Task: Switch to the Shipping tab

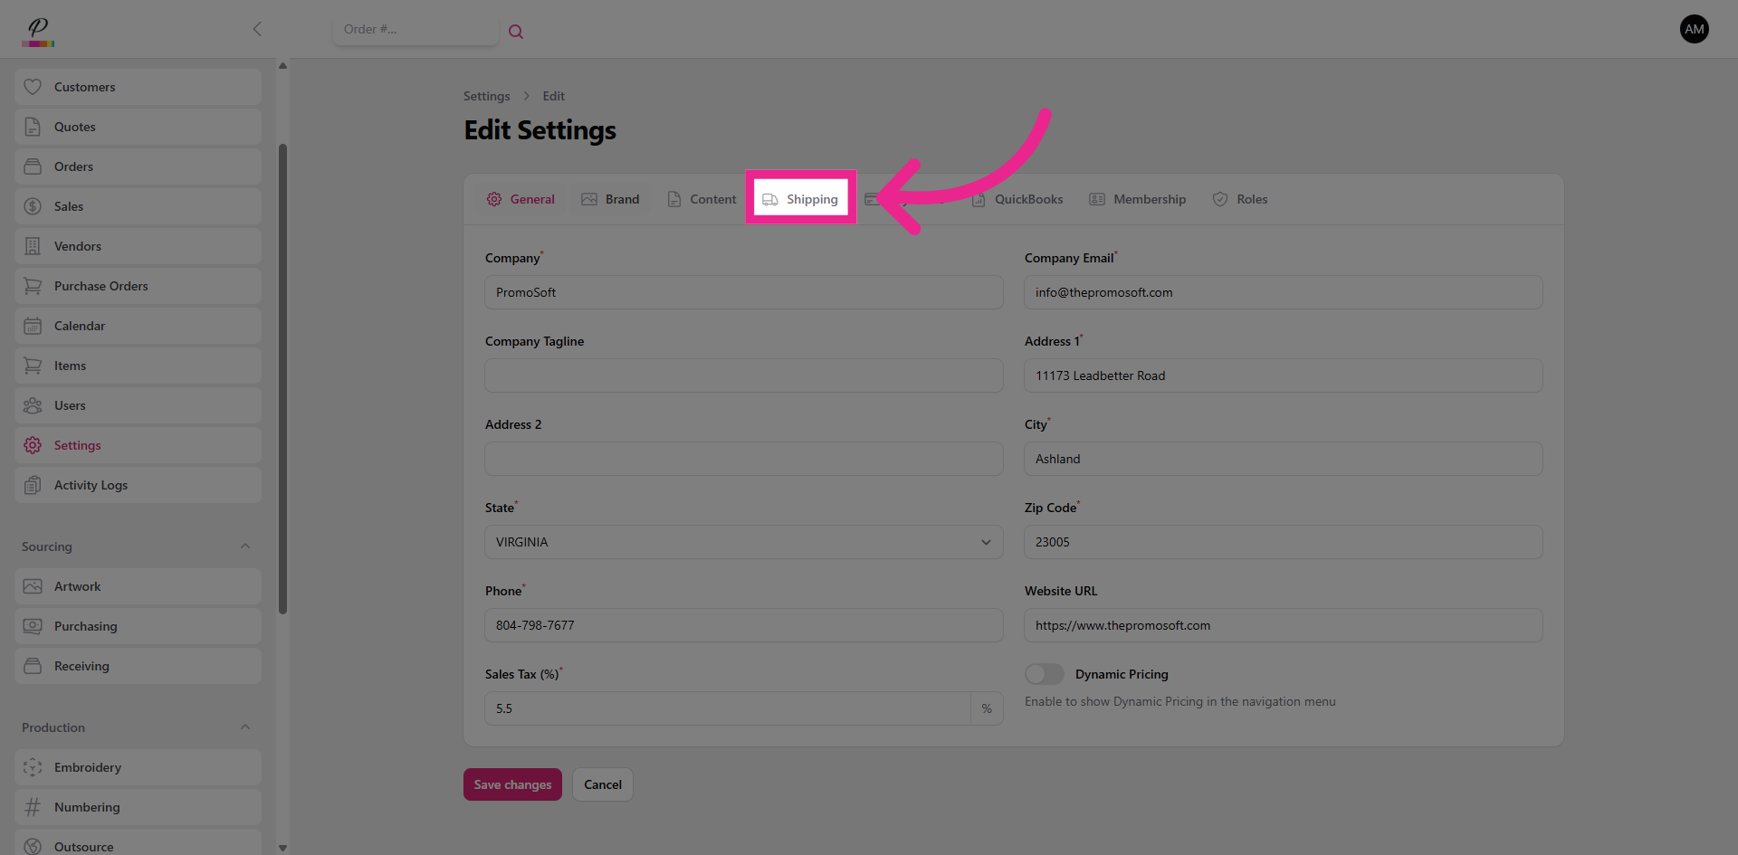Action: (801, 199)
